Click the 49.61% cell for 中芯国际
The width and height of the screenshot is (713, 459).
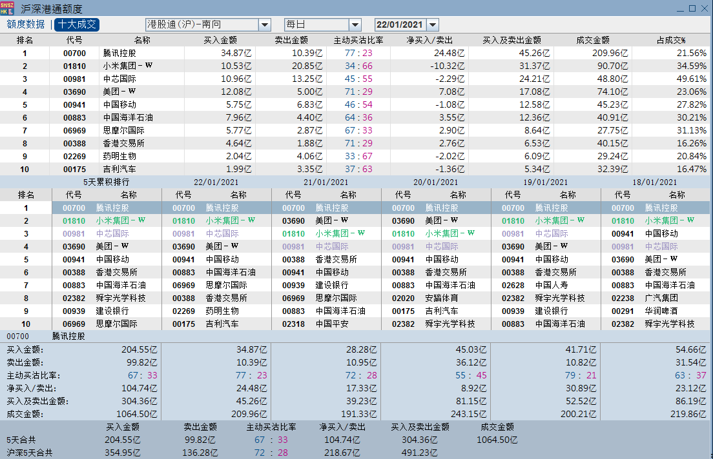(692, 79)
